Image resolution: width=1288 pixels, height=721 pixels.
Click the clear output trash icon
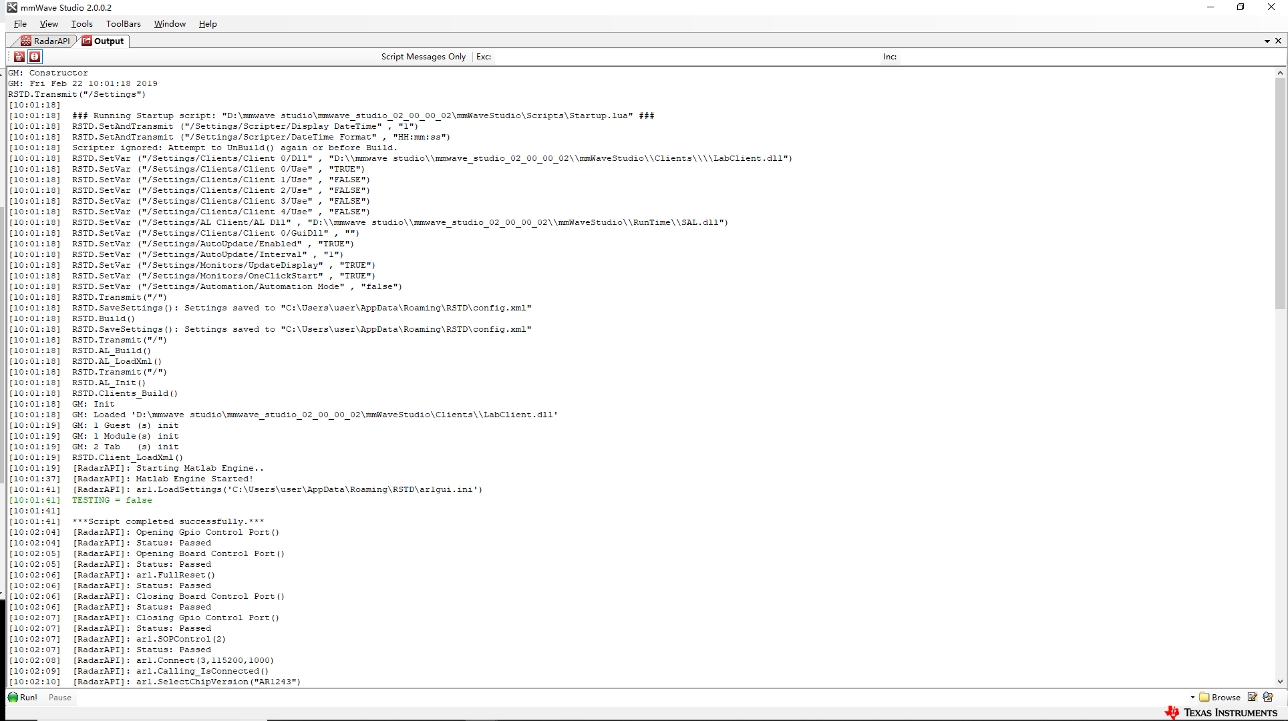point(19,57)
